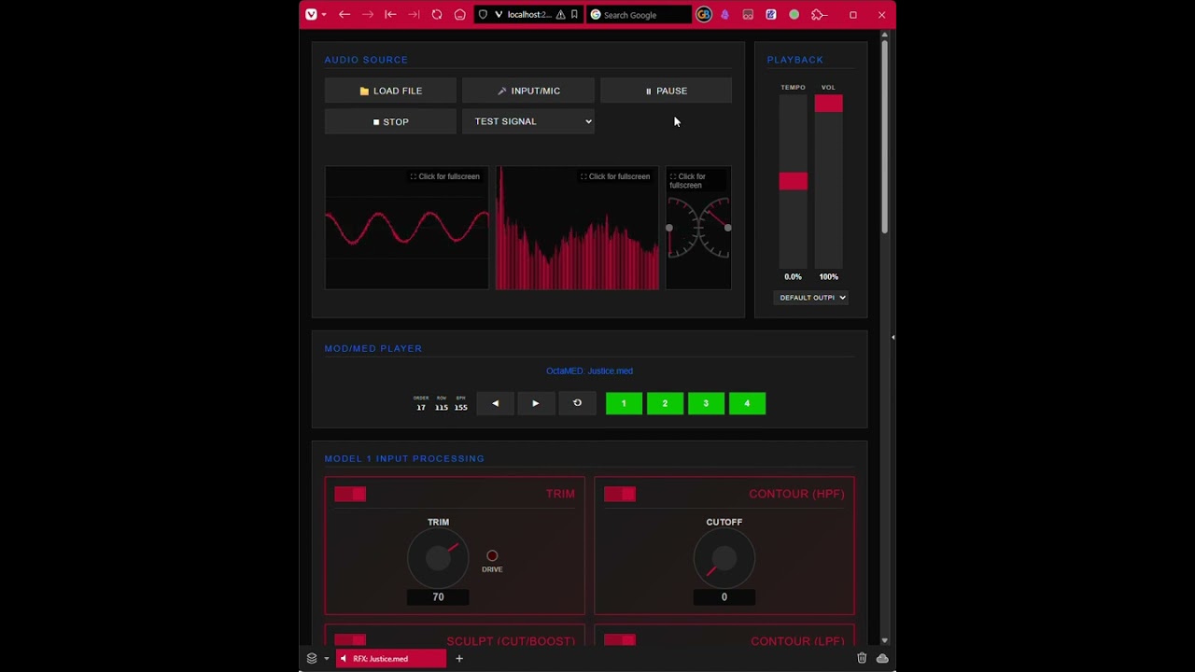This screenshot has height=672, width=1195.
Task: Click the fullscreen icon on meter display
Action: point(673,176)
